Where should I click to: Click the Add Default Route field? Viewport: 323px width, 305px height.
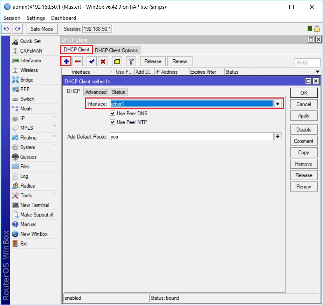coord(191,137)
